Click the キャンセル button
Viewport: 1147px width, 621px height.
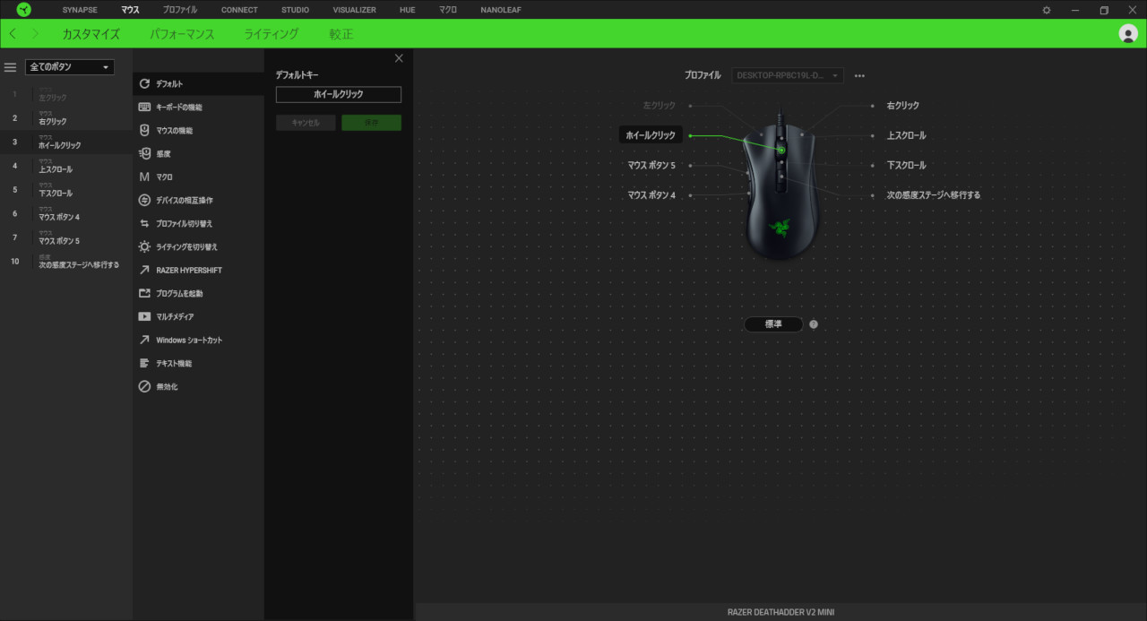pos(306,123)
